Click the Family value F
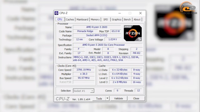 pyautogui.click(x=79, y=49)
